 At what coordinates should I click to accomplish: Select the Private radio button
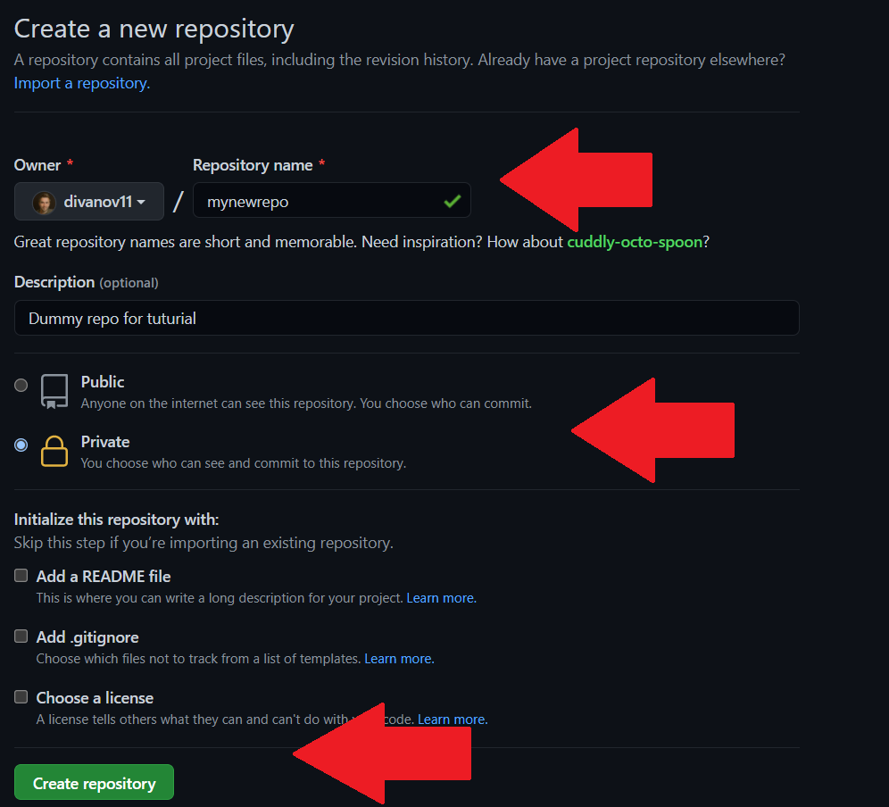[21, 445]
